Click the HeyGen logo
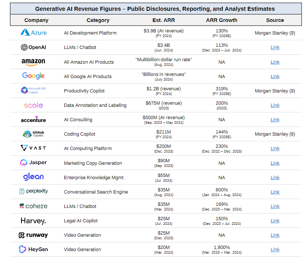The width and height of the screenshot is (306, 259). click(33, 249)
